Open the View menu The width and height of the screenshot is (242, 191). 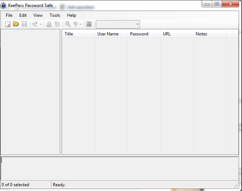click(x=38, y=15)
